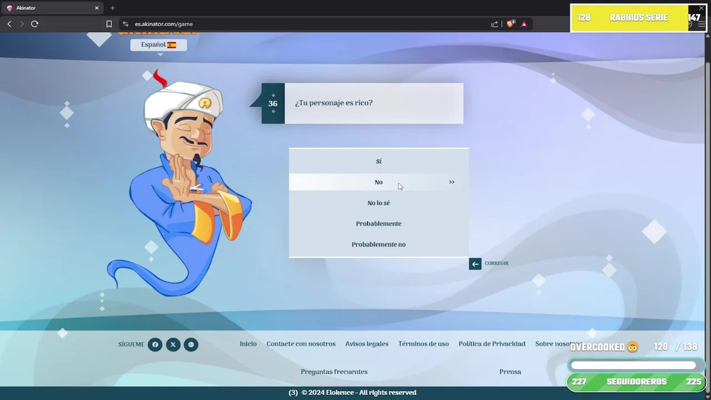711x400 pixels.
Task: Open Brave Shields lion icon
Action: [510, 24]
